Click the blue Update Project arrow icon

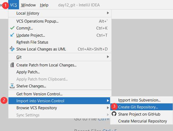pos(12,35)
